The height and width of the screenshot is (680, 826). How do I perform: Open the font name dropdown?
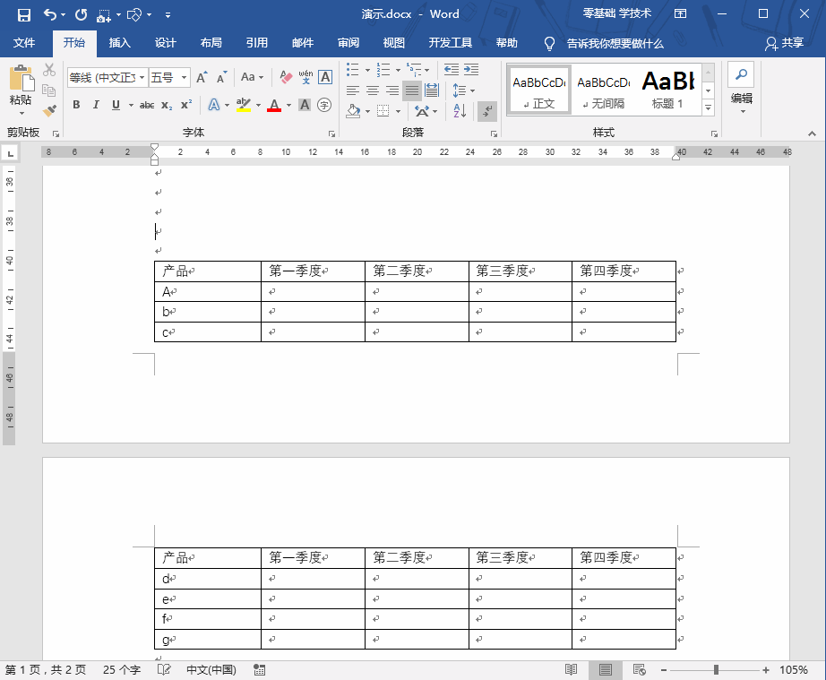[142, 77]
